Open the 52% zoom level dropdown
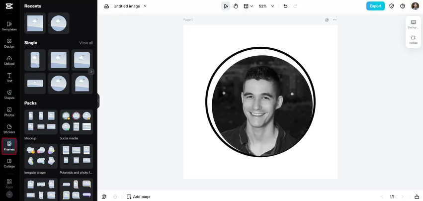 point(266,6)
